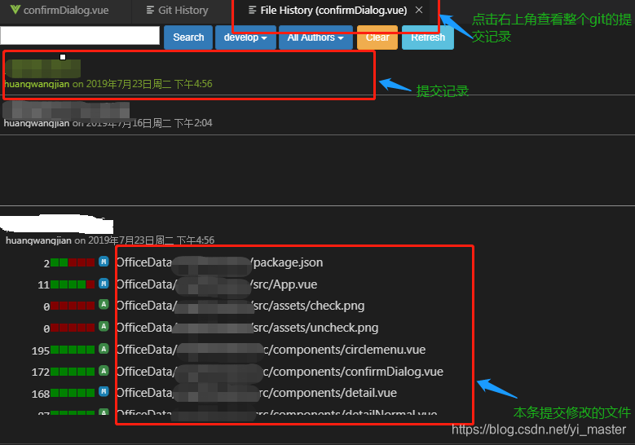This screenshot has width=635, height=445.
Task: Click the A added badge for check.png
Action: [104, 305]
